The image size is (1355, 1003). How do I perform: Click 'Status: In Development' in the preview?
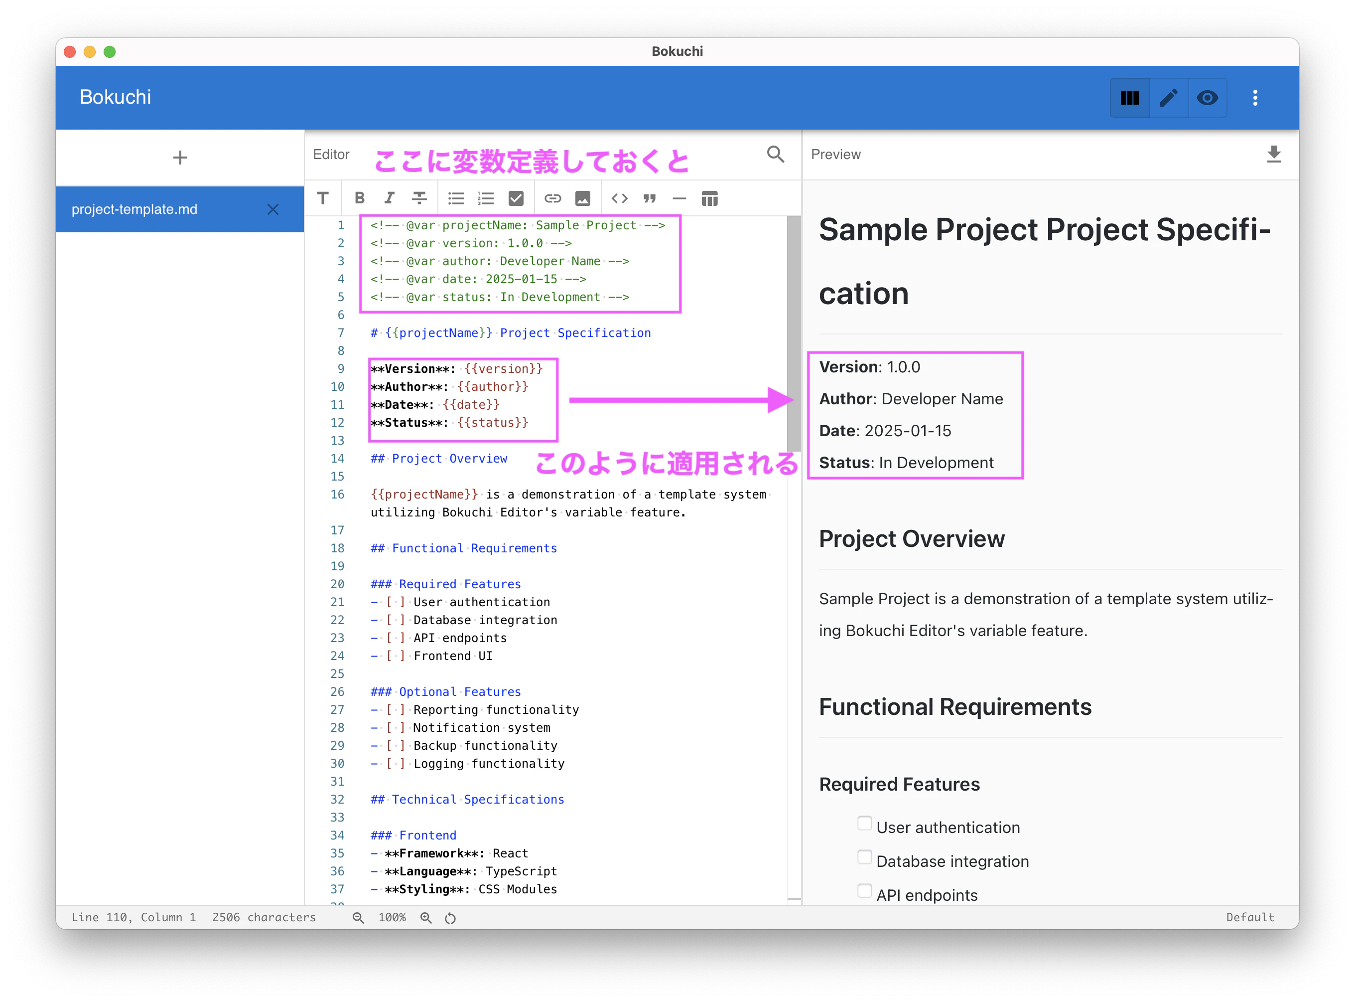tap(906, 463)
